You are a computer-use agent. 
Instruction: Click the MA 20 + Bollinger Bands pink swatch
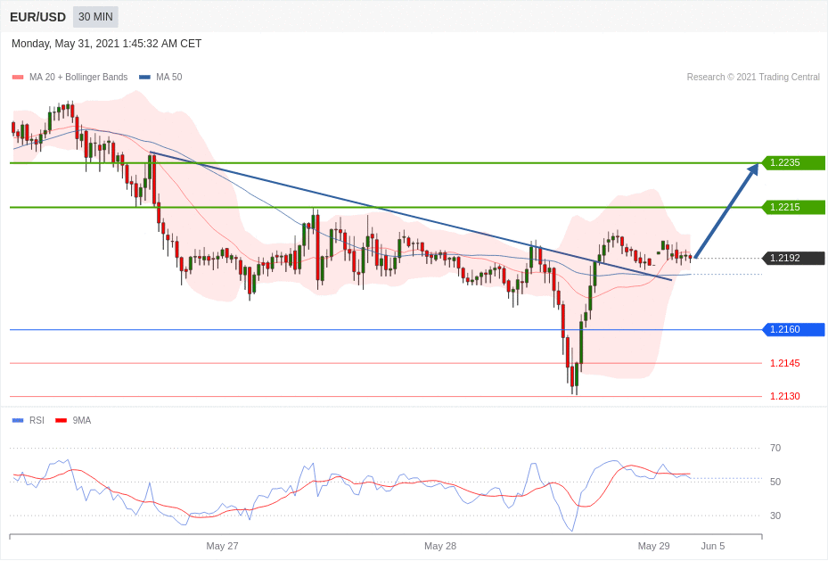[18, 78]
